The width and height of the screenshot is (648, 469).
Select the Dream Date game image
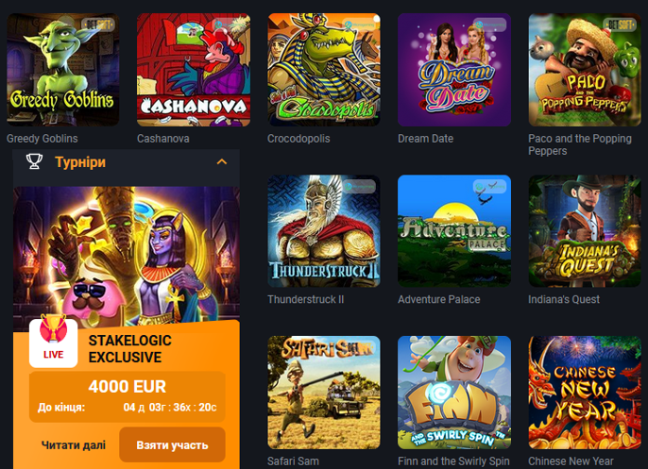tap(454, 70)
